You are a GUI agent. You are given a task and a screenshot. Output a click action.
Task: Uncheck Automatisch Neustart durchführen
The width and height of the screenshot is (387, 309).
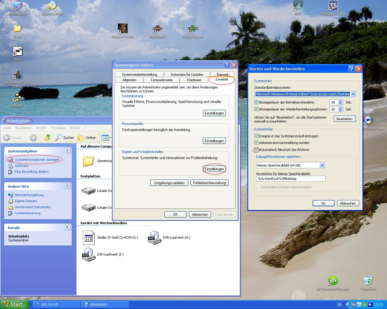click(257, 150)
